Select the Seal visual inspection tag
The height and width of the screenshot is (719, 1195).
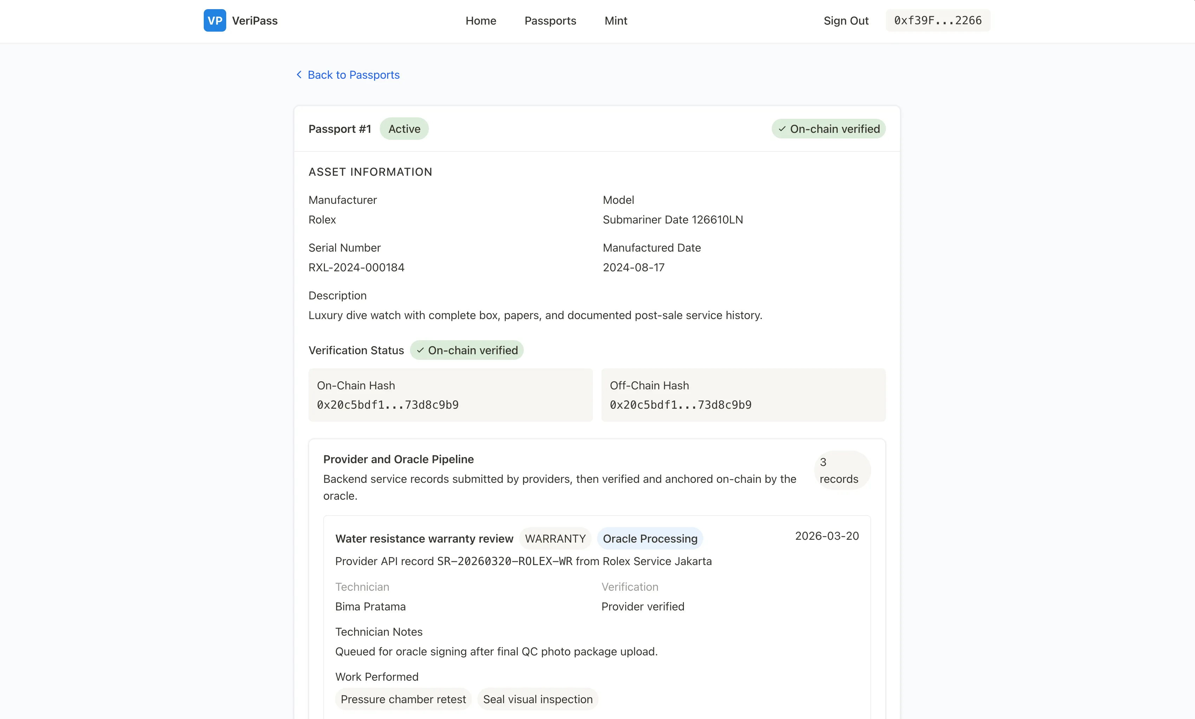click(x=538, y=699)
